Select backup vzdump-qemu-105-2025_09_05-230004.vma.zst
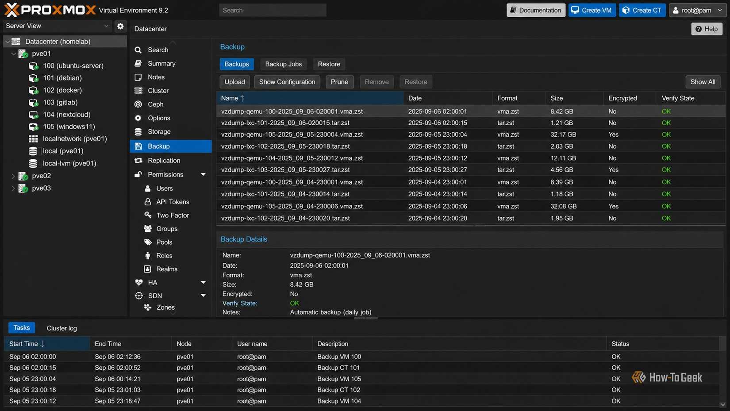This screenshot has height=411, width=730. pos(471,134)
